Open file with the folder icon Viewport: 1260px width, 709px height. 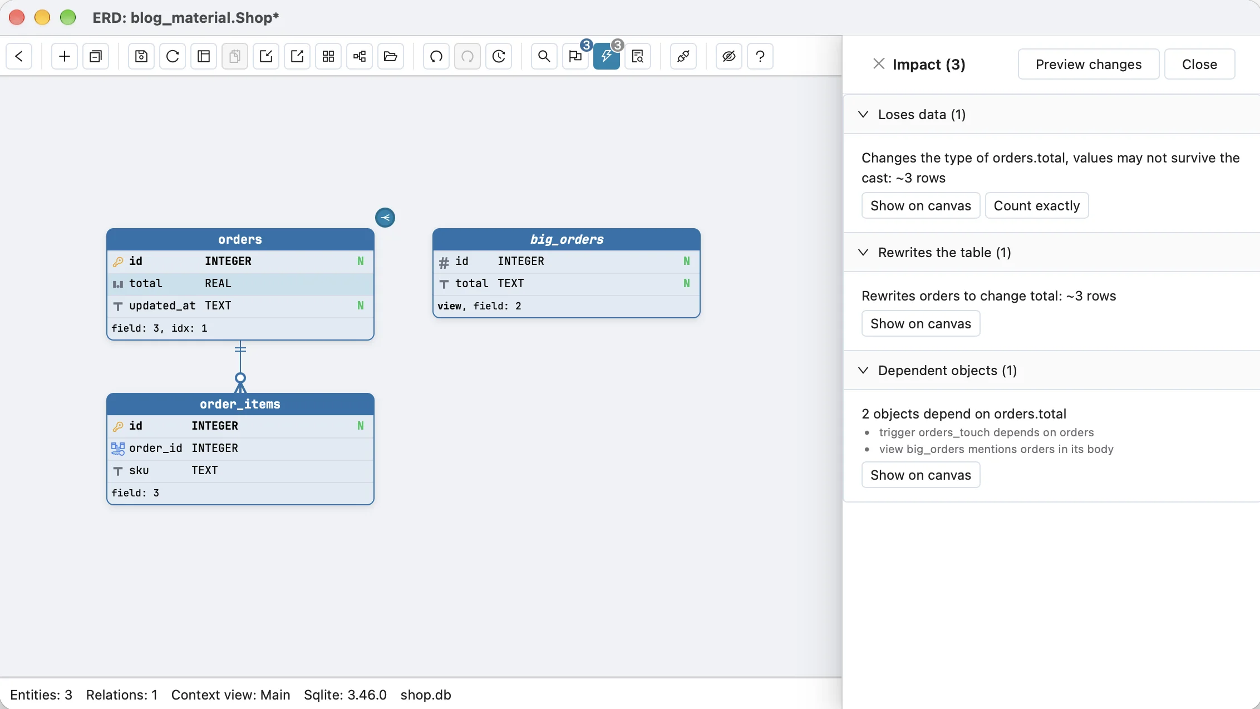pyautogui.click(x=391, y=56)
